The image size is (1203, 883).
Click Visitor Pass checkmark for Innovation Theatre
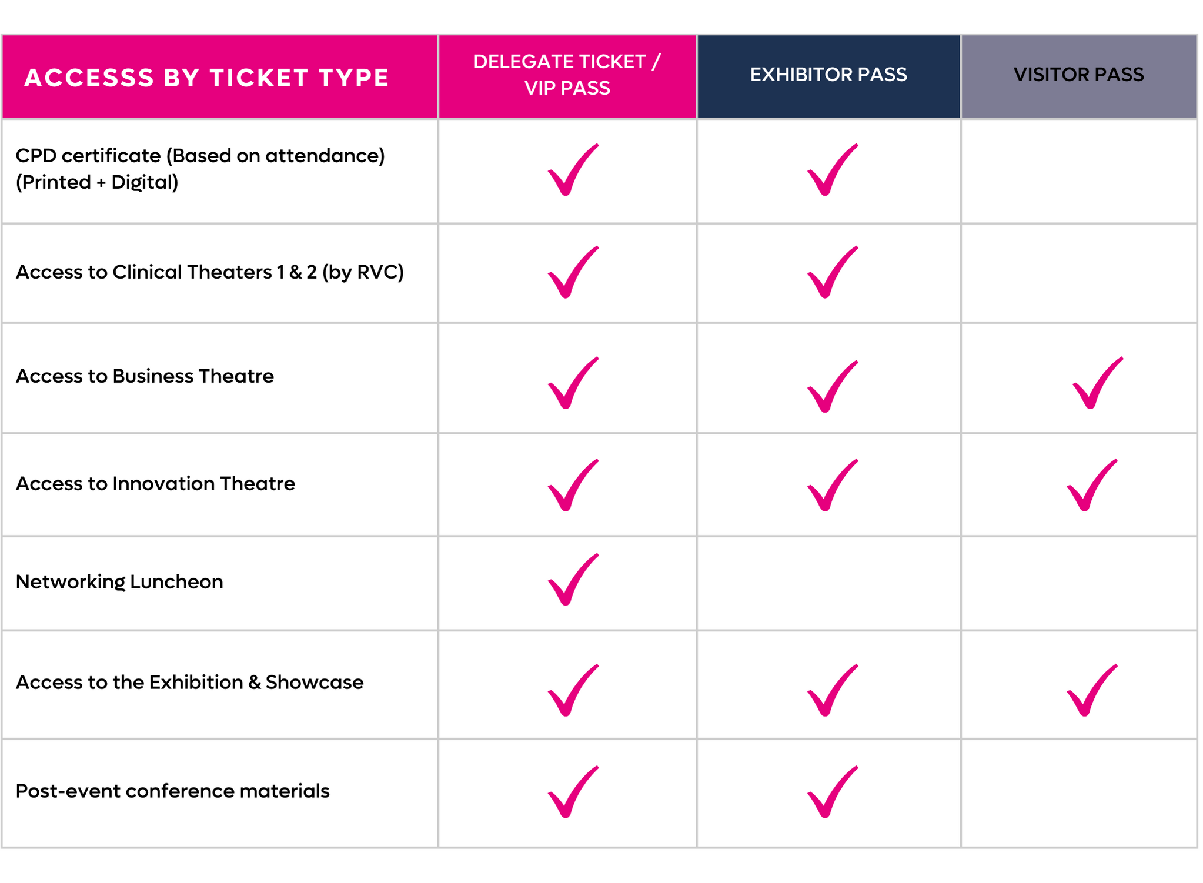[1092, 485]
